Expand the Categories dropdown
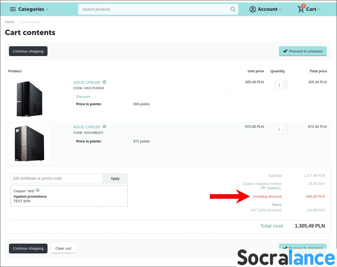 (47, 10)
